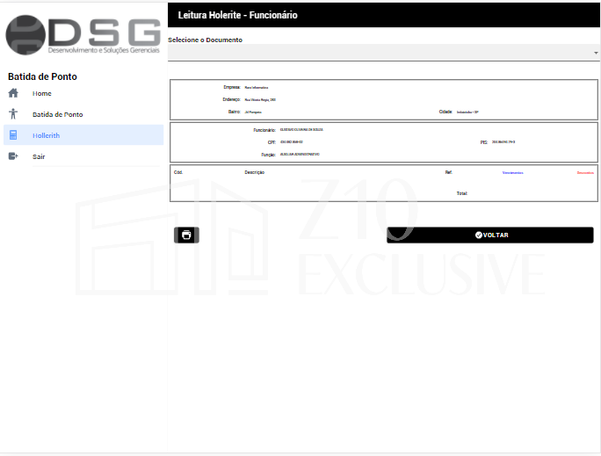This screenshot has width=601, height=456.
Task: Go to Home menu item
Action: tap(42, 93)
